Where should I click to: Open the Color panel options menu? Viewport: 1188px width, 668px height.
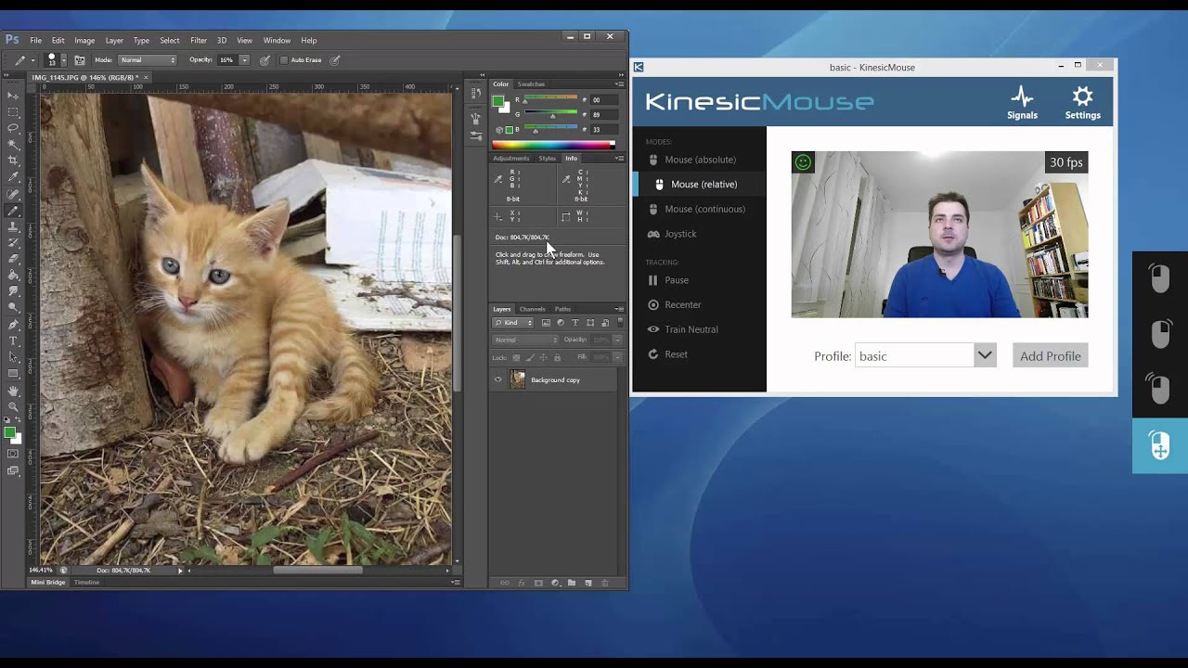619,84
